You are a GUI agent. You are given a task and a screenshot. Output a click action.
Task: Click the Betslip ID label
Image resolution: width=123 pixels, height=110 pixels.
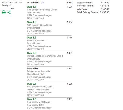(7, 5)
